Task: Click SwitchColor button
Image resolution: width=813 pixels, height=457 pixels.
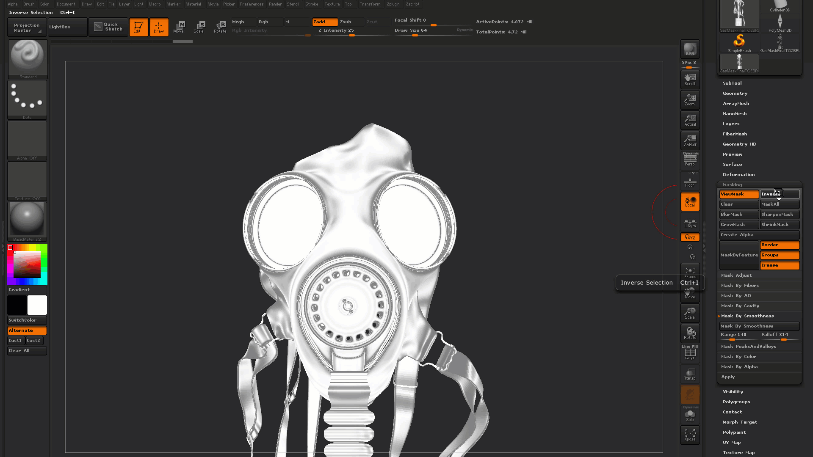Action: coord(27,320)
